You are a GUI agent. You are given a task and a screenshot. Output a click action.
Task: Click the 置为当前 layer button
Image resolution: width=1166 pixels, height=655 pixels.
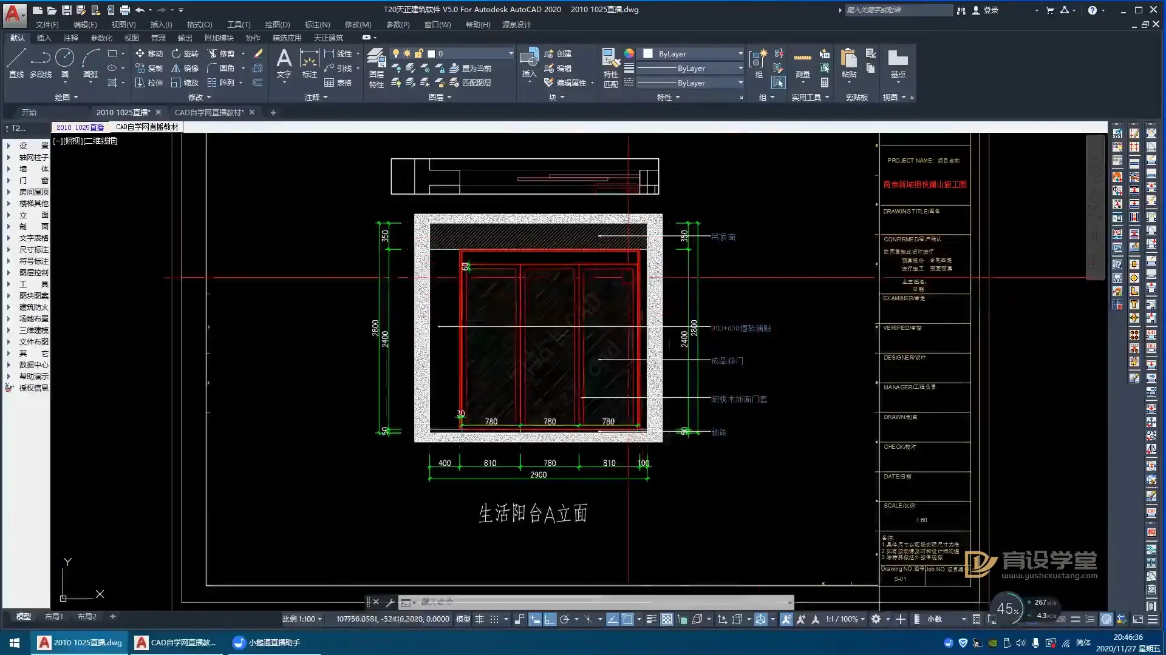[471, 68]
